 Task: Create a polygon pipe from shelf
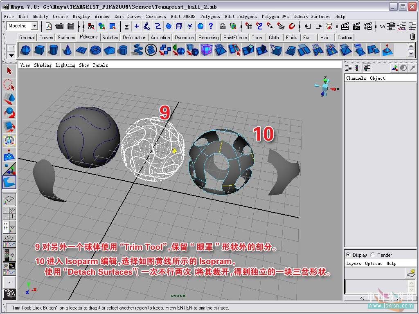point(123,50)
